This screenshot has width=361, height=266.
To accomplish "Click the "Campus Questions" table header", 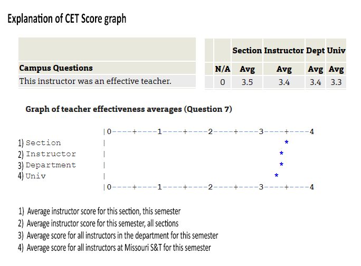I will coord(56,68).
